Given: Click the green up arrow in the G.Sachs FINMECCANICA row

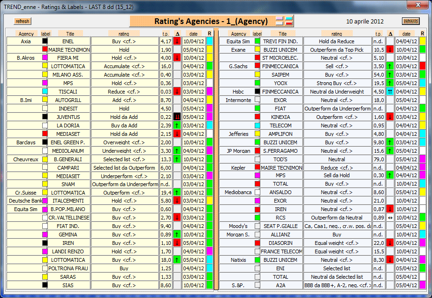Looking at the screenshot, I should click(390, 66).
